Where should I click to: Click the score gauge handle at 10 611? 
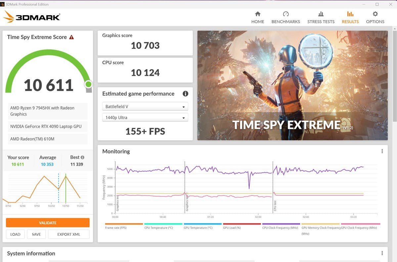pos(88,84)
